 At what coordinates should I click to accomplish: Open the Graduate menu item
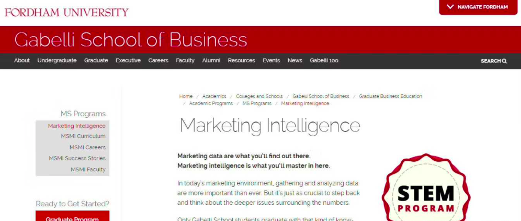(96, 60)
